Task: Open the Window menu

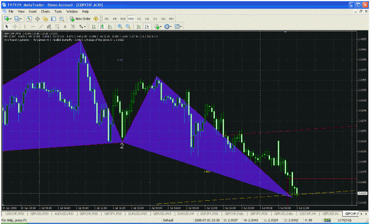Action: [72, 11]
